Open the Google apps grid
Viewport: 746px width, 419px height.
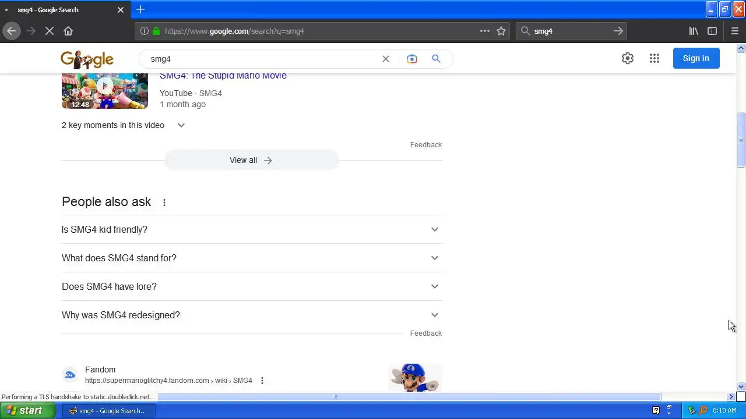pos(654,58)
